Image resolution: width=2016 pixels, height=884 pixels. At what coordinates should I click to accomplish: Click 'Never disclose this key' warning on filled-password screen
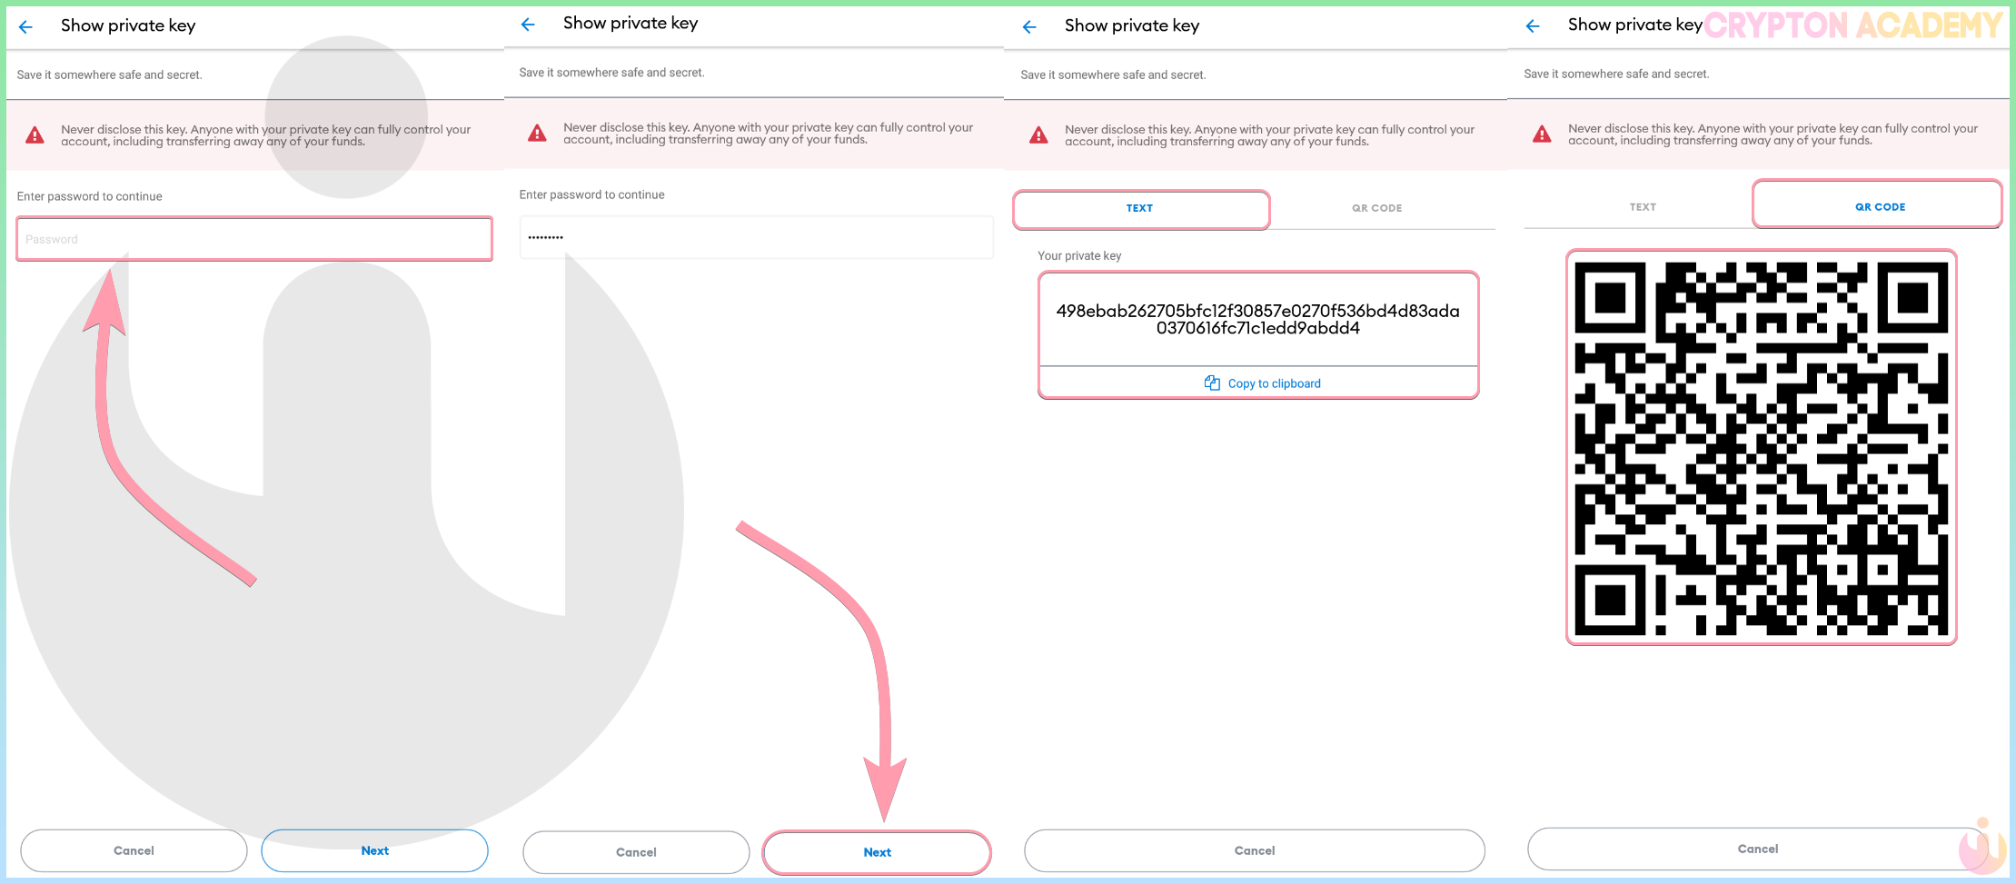769,134
